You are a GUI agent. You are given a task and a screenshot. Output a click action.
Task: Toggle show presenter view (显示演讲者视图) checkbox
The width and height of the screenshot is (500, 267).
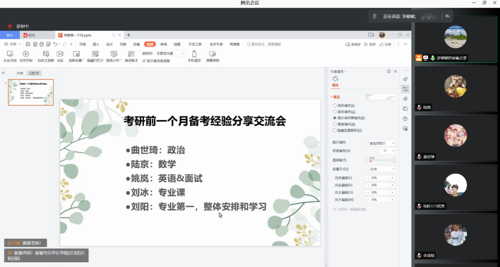(x=144, y=61)
